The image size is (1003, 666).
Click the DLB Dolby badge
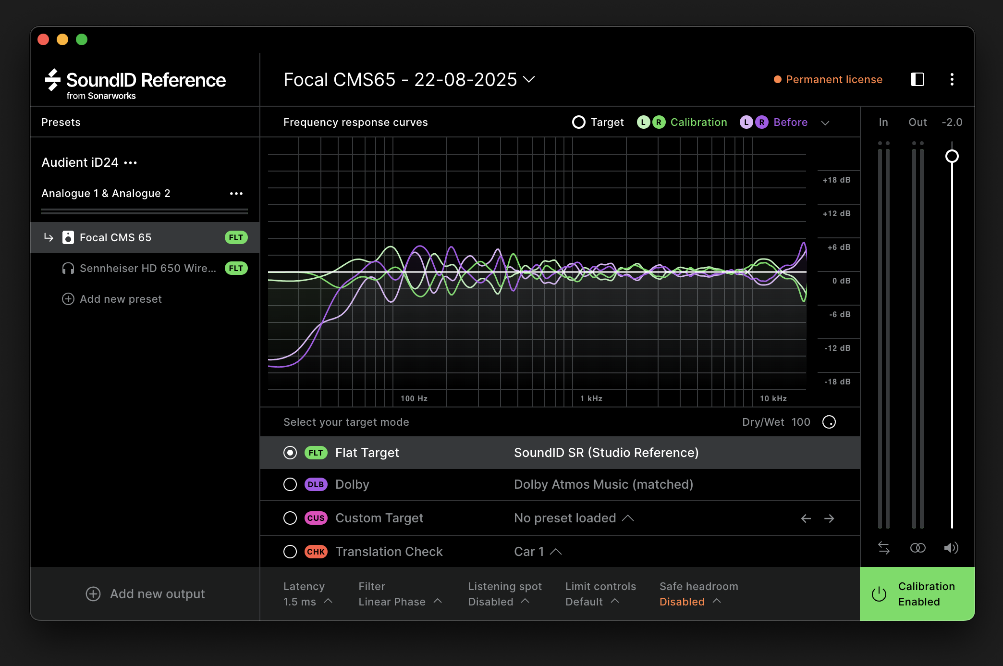pos(316,484)
